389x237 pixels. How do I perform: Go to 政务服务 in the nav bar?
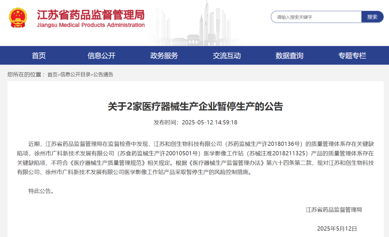tap(164, 55)
